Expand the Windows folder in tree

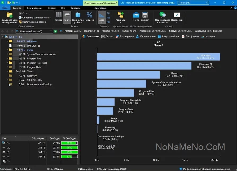click(x=7, y=41)
